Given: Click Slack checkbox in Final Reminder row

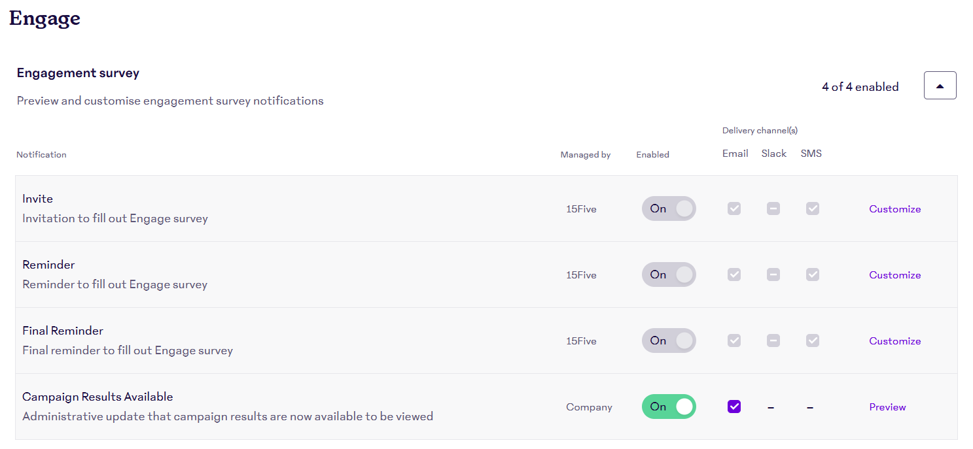Looking at the screenshot, I should 773,341.
